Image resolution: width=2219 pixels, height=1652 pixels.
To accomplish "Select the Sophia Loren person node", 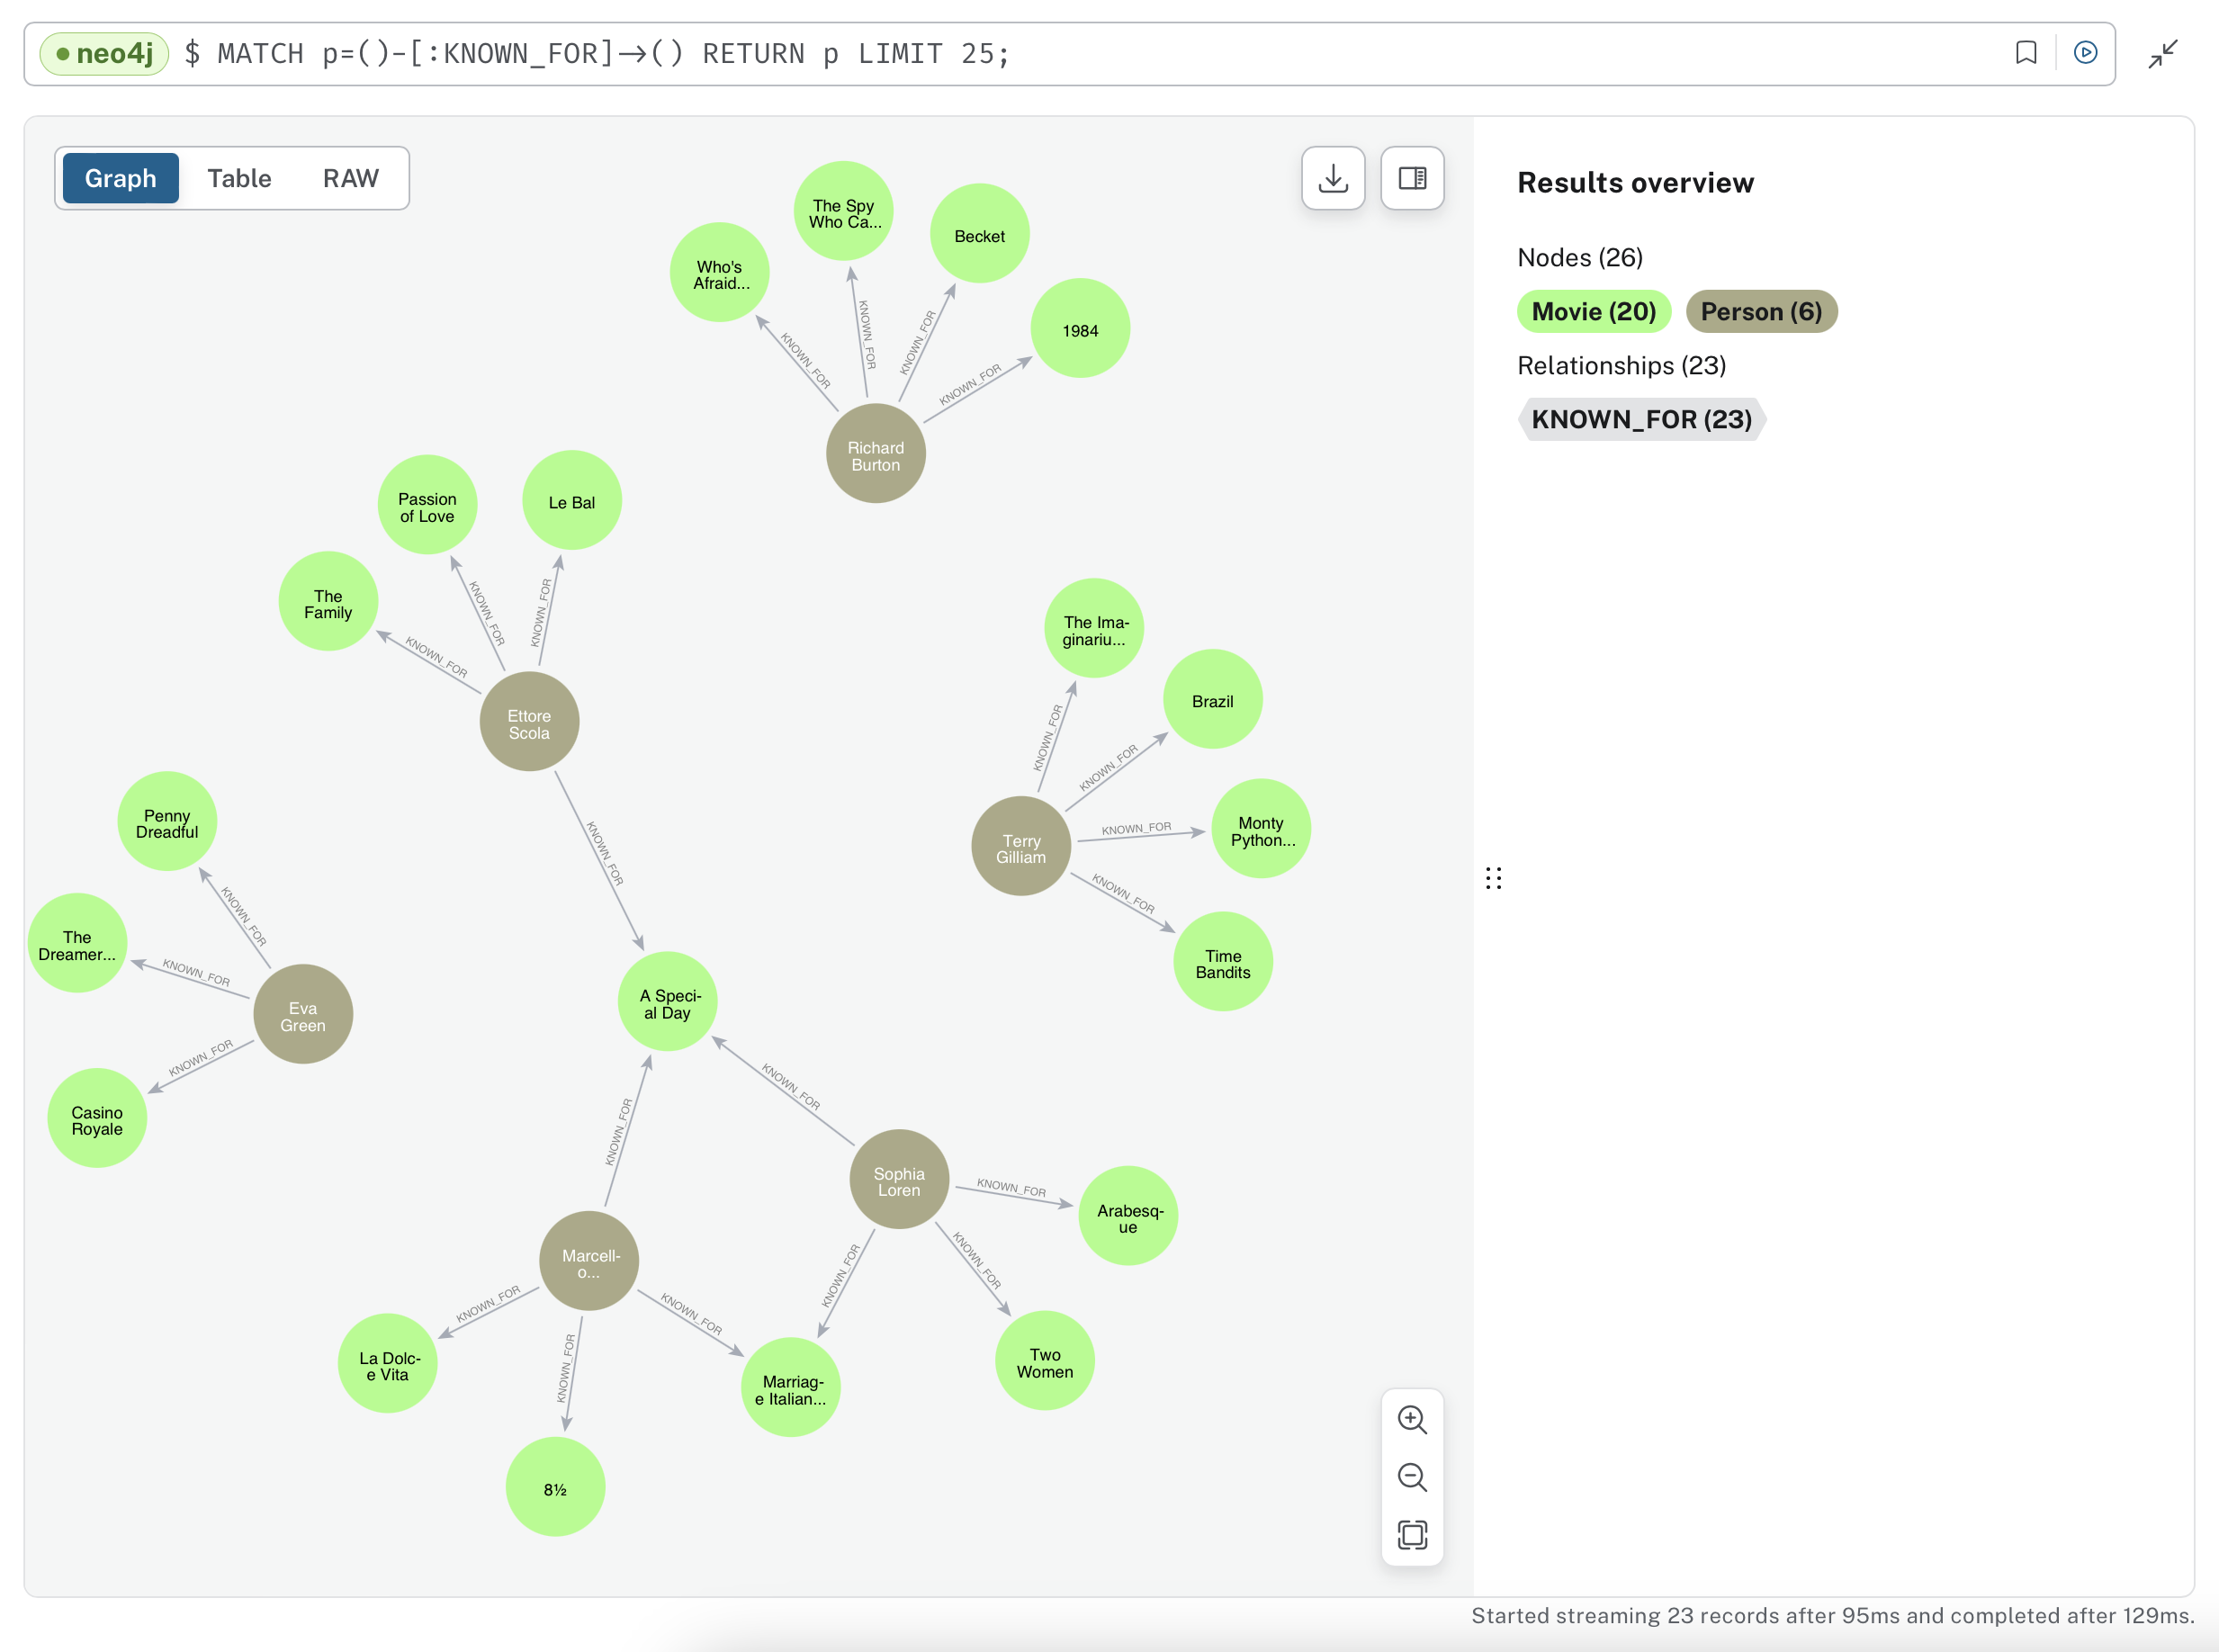I will (x=898, y=1181).
